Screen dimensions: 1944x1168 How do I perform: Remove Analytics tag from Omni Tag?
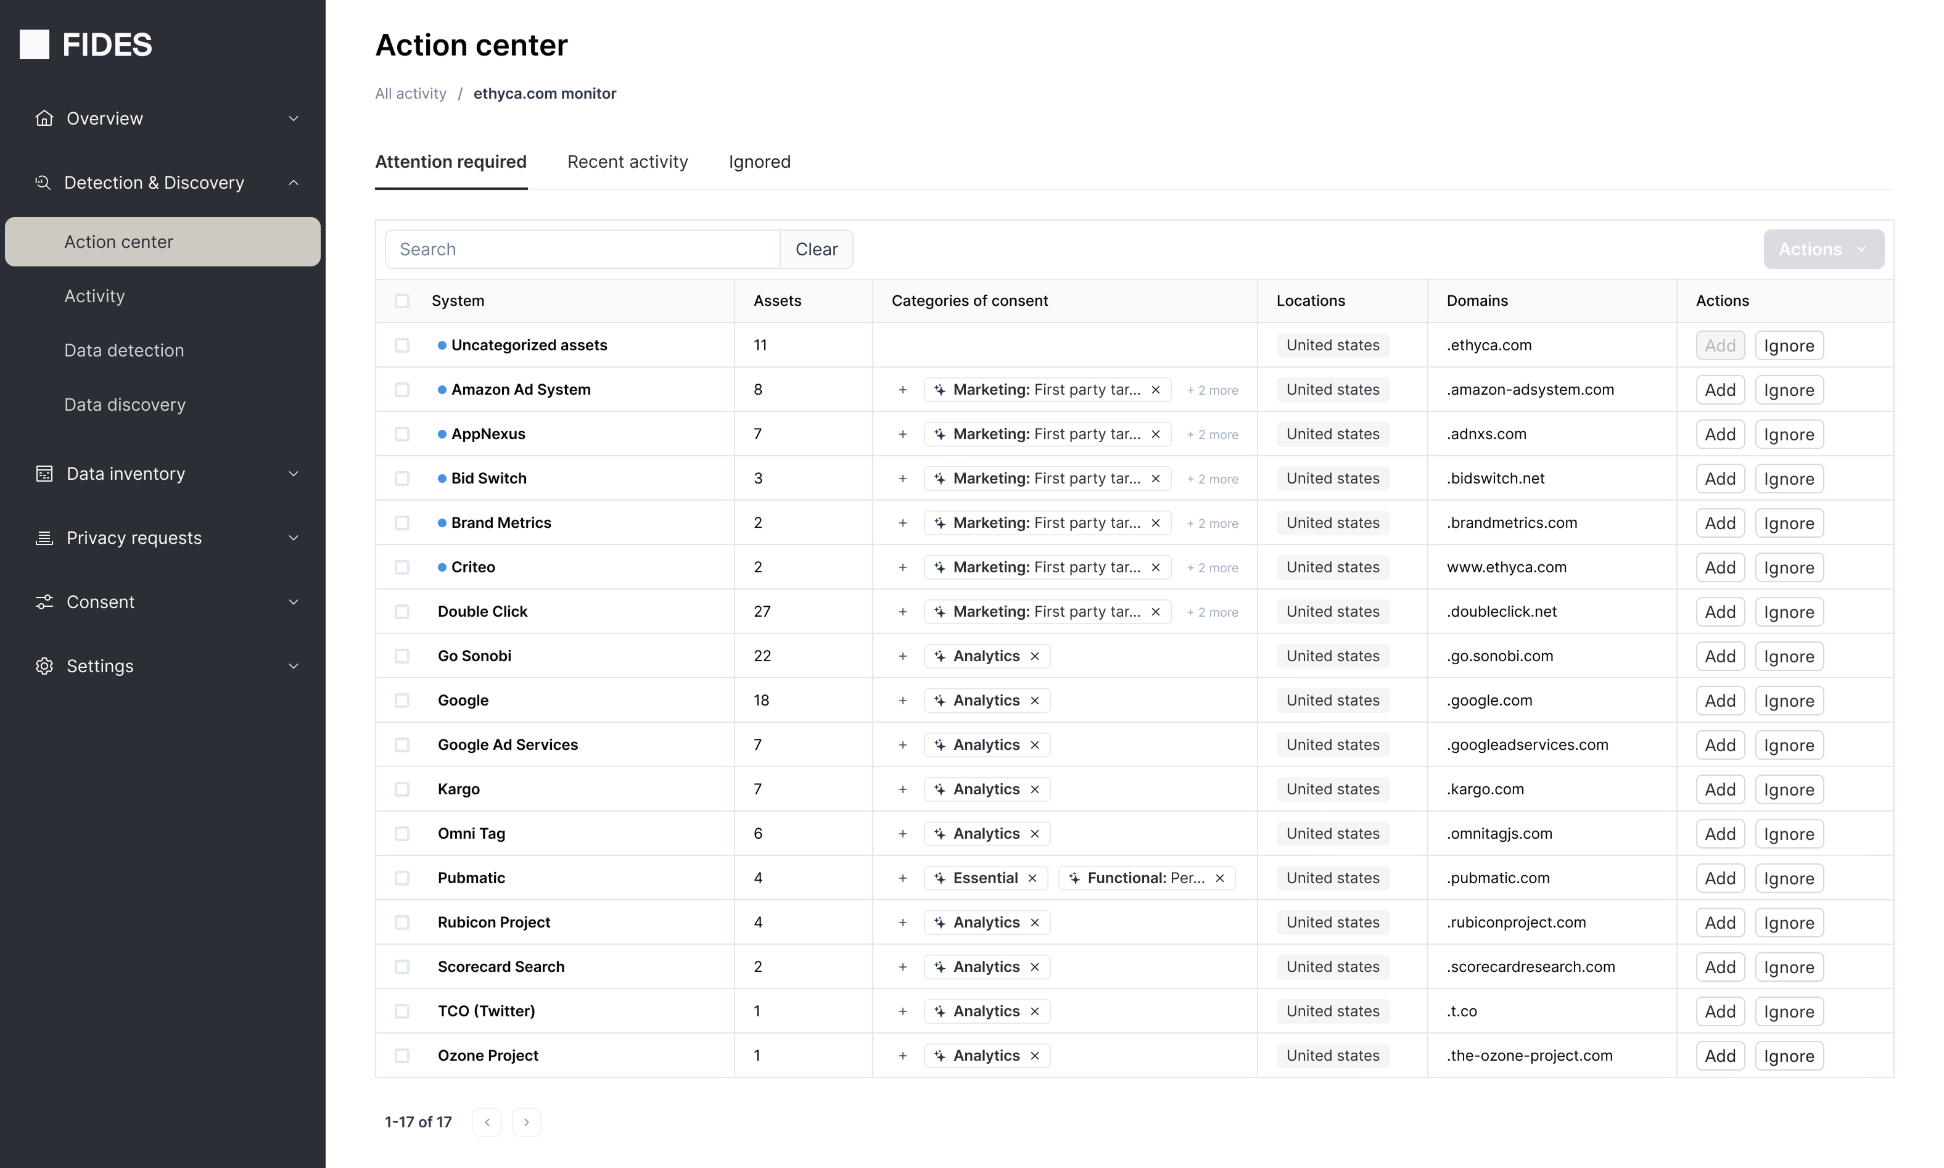1035,834
